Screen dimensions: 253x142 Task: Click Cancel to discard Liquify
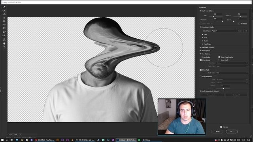217,131
